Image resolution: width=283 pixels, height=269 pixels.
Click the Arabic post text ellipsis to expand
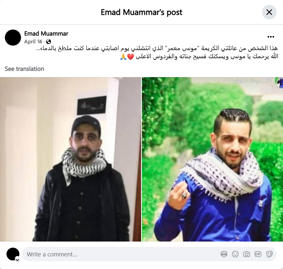point(38,49)
